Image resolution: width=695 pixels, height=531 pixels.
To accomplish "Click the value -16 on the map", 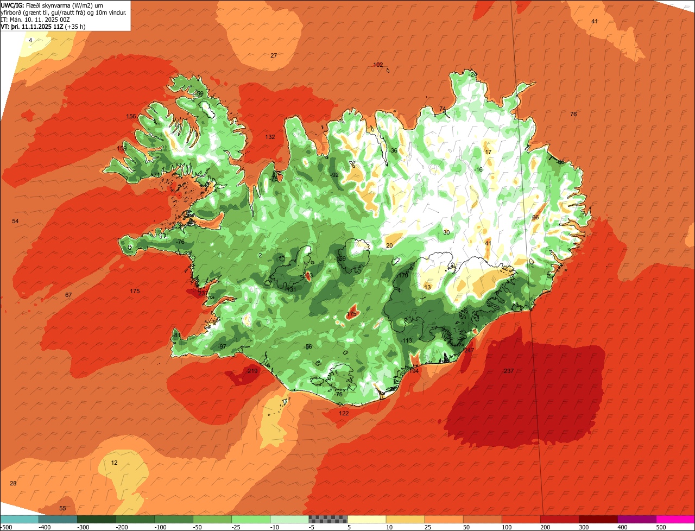I will pyautogui.click(x=478, y=170).
